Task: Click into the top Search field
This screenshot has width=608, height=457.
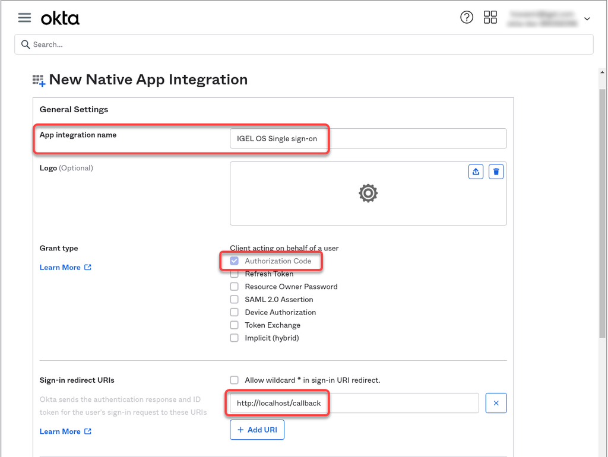Action: click(x=304, y=45)
